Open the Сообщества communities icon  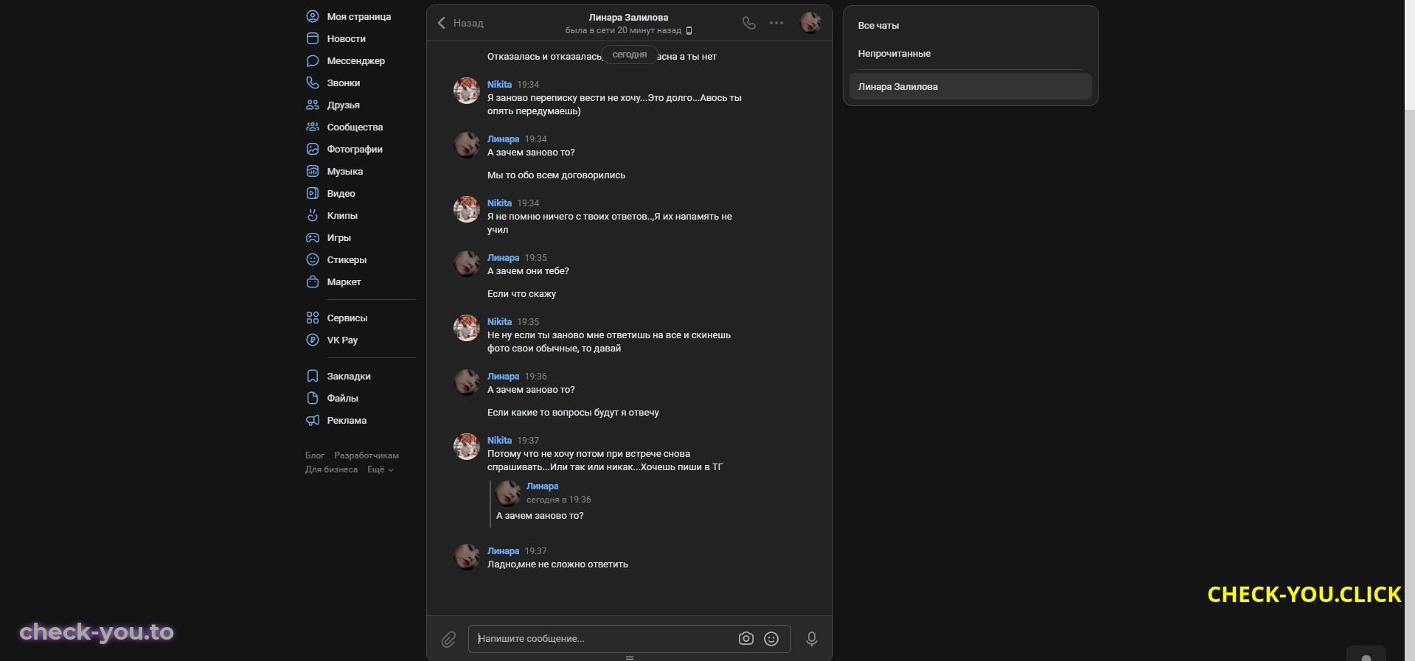pyautogui.click(x=313, y=127)
